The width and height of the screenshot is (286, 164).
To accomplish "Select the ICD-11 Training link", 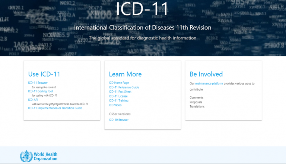I will click(x=119, y=101).
